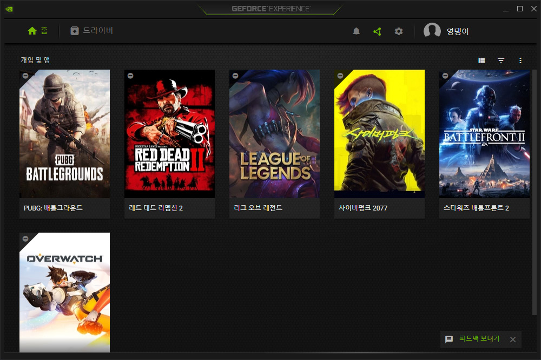Click the feedback chat bubble icon

449,339
